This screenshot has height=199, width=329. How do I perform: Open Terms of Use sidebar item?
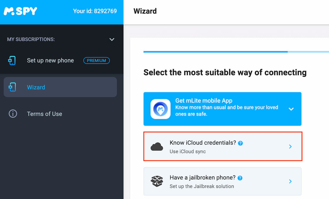tap(45, 114)
